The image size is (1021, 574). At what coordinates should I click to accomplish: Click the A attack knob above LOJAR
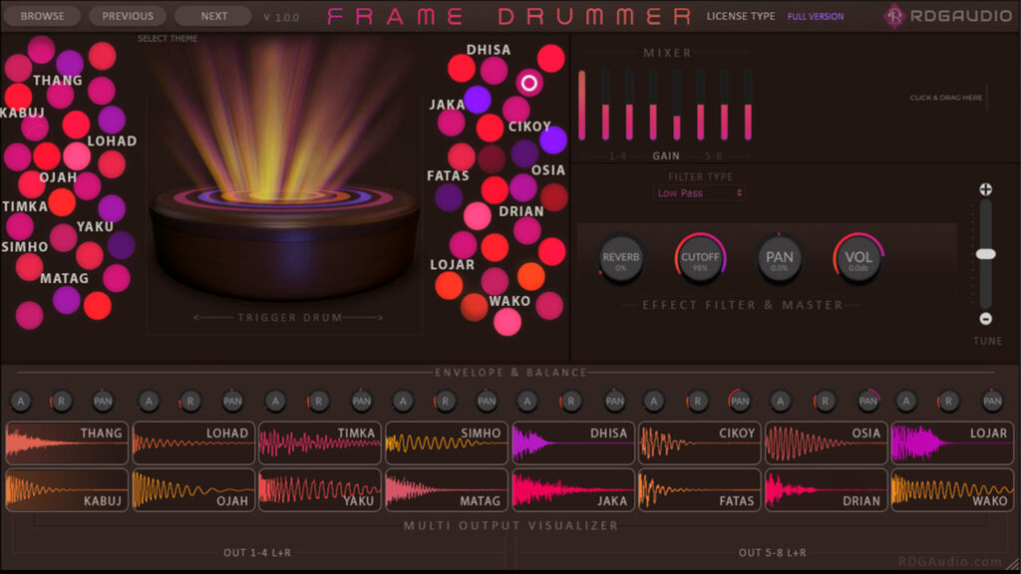point(906,401)
